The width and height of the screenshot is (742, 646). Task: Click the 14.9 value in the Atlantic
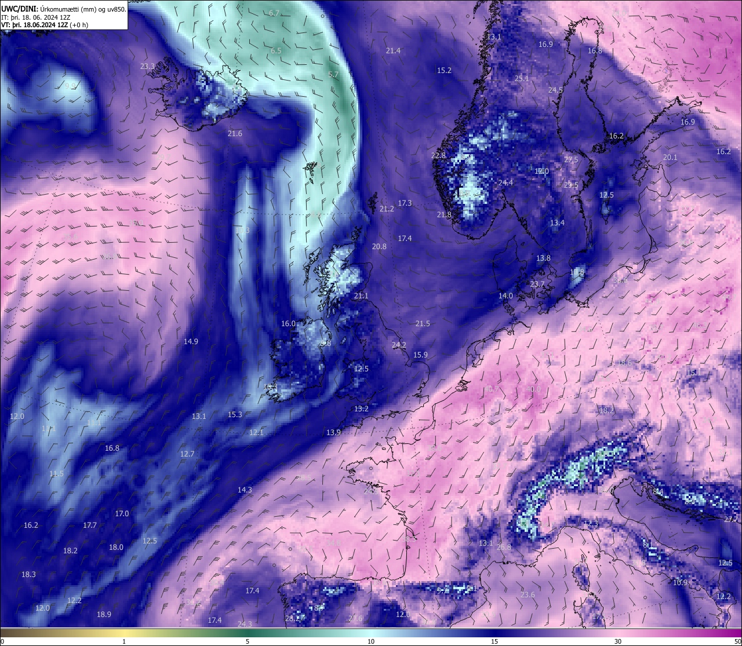pos(191,342)
